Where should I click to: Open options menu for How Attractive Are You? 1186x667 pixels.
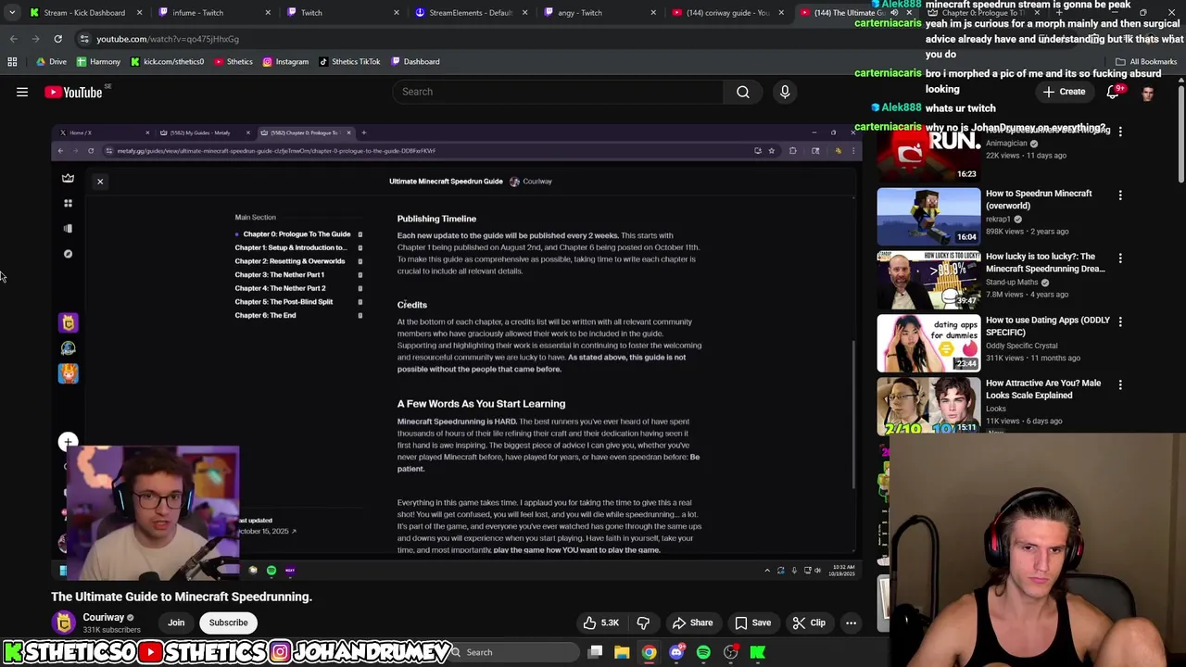1120,384
